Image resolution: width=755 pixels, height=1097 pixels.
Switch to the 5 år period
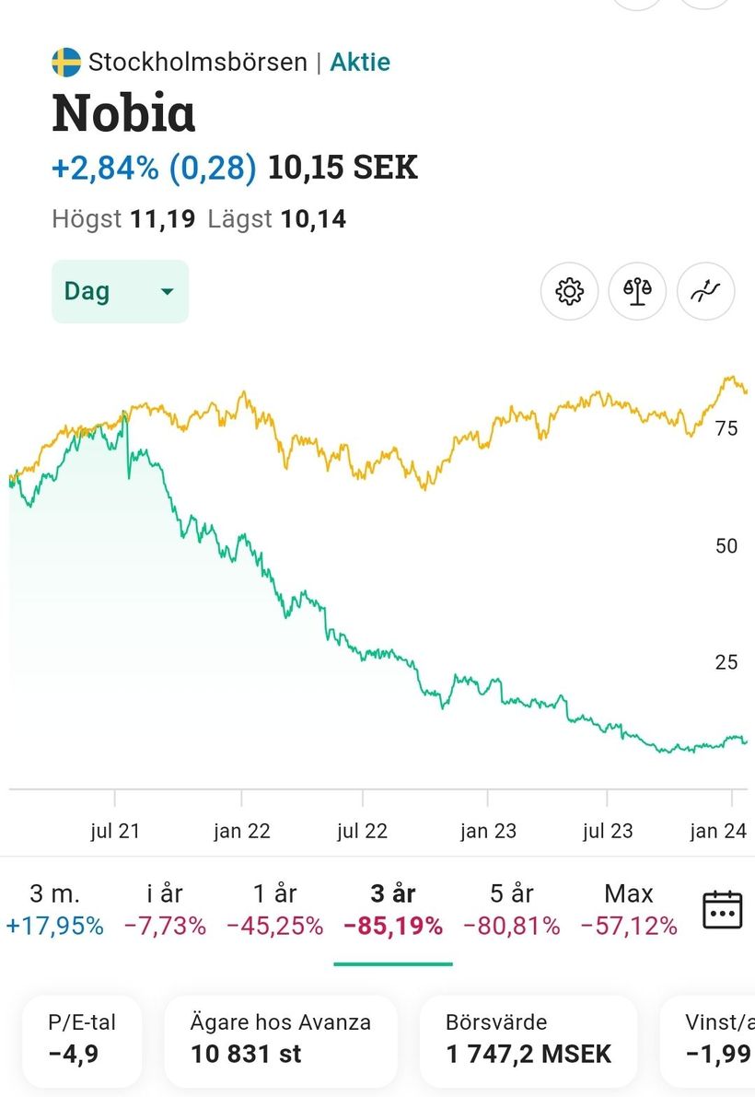(x=511, y=909)
